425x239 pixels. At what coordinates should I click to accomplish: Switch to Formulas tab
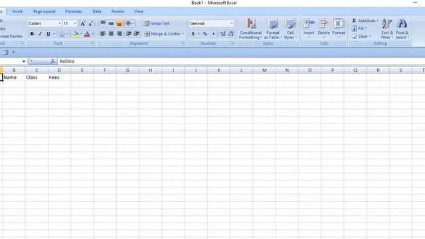(x=74, y=11)
